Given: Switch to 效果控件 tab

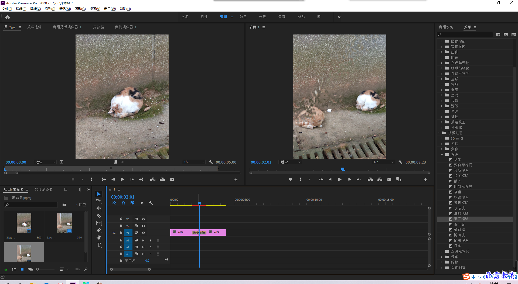Looking at the screenshot, I should point(34,27).
